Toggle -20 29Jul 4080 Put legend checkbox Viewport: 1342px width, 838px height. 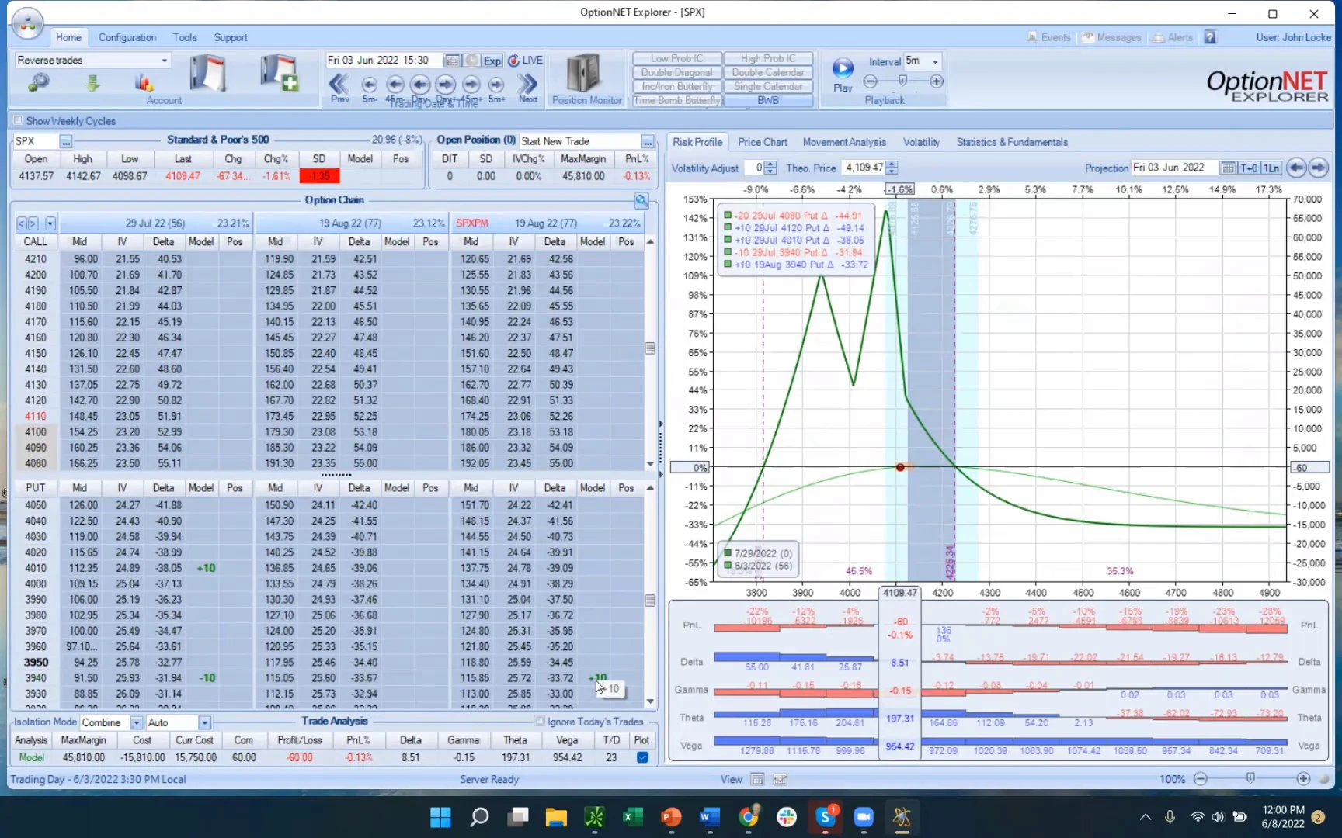[728, 216]
